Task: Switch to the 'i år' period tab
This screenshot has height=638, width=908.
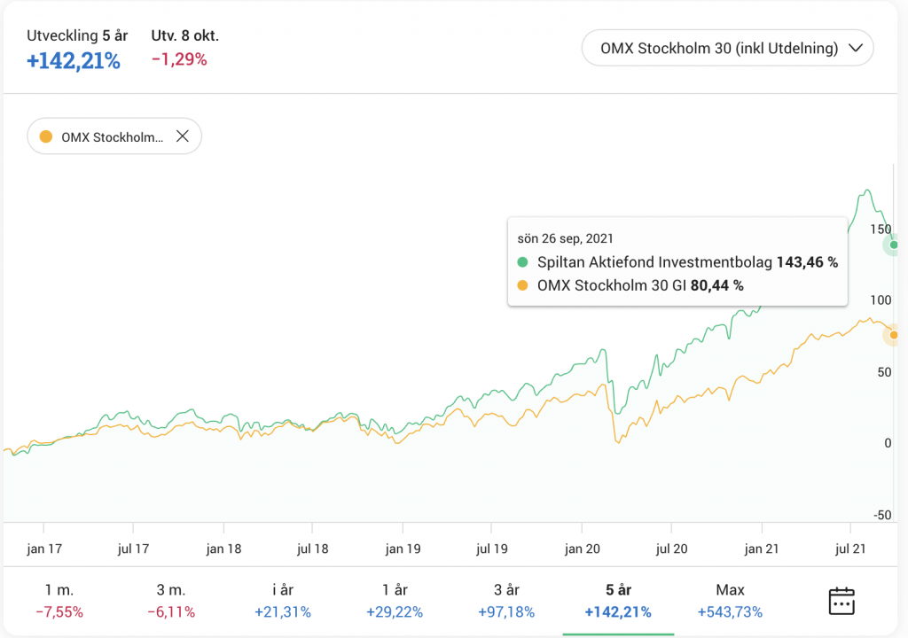Action: (282, 600)
